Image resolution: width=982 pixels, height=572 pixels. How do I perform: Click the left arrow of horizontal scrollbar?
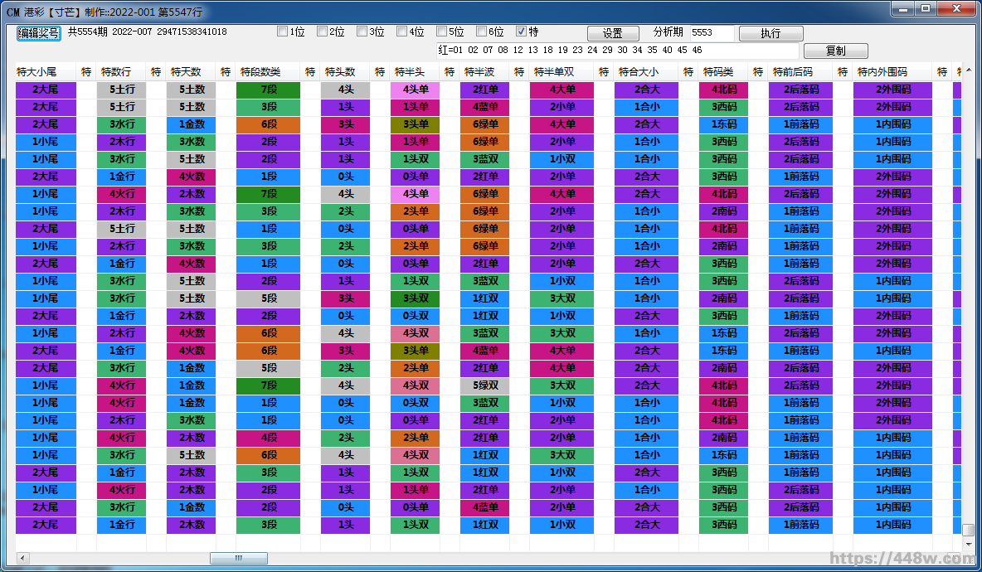coord(22,558)
